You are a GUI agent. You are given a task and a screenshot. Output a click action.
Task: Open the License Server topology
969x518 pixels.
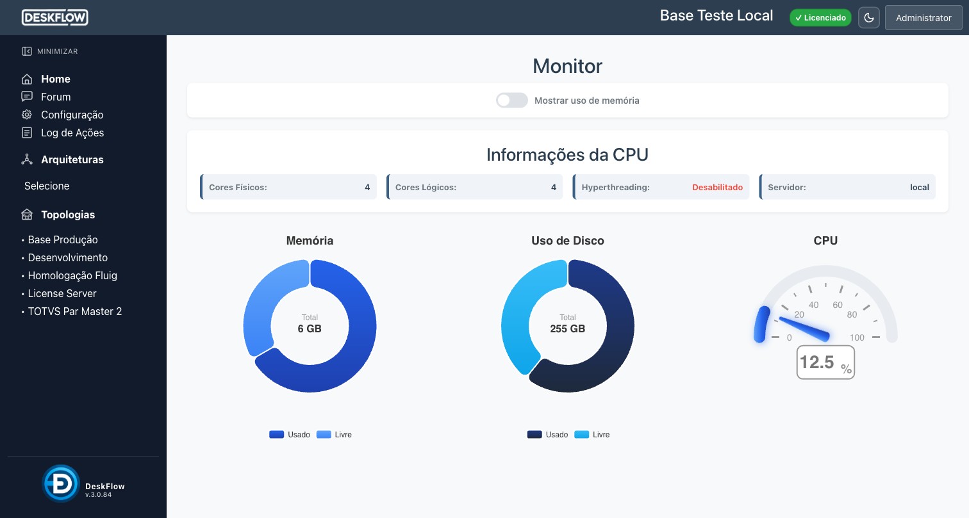pyautogui.click(x=62, y=293)
